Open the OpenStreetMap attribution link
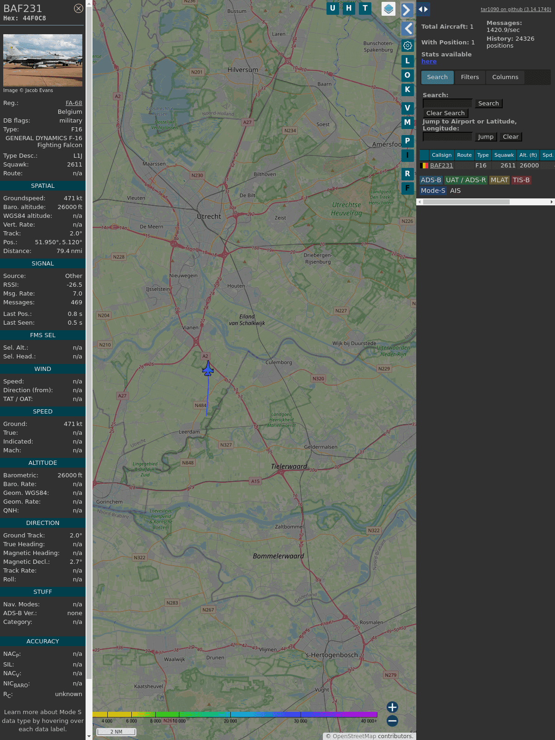The image size is (555, 740). [x=354, y=736]
